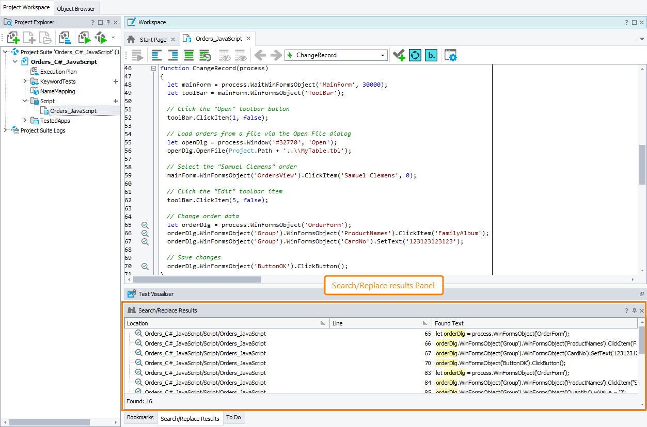Viewport: 647px width, 427px height.
Task: Collapse the ChangeRecord function code fold
Action: coord(153,69)
